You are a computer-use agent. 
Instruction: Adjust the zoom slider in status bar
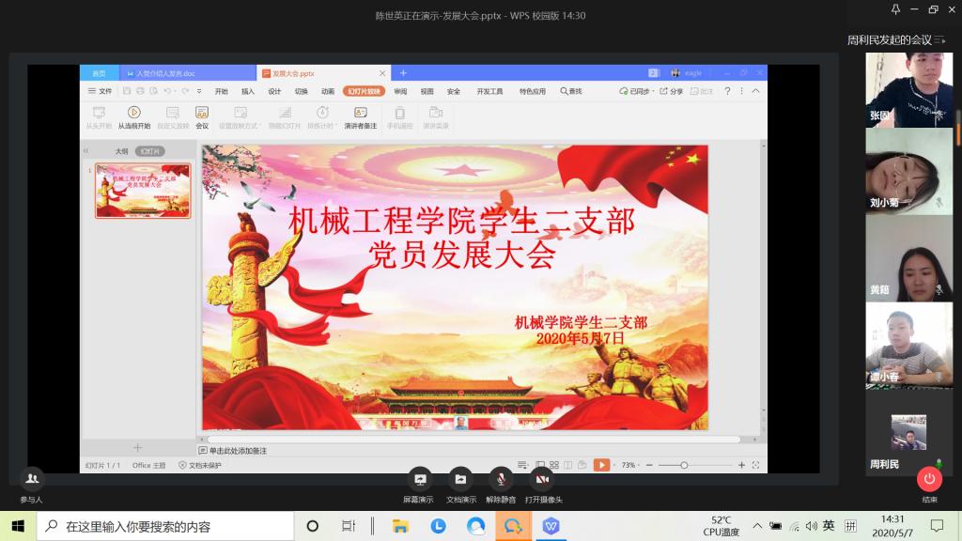684,465
